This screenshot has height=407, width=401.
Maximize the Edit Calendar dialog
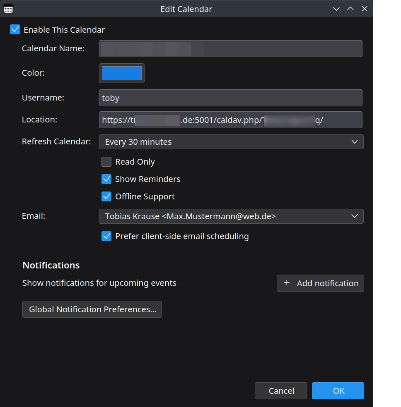click(x=350, y=9)
